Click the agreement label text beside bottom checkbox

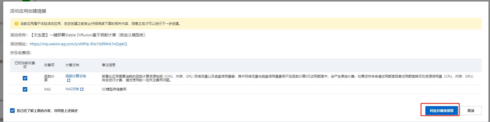tap(47, 111)
